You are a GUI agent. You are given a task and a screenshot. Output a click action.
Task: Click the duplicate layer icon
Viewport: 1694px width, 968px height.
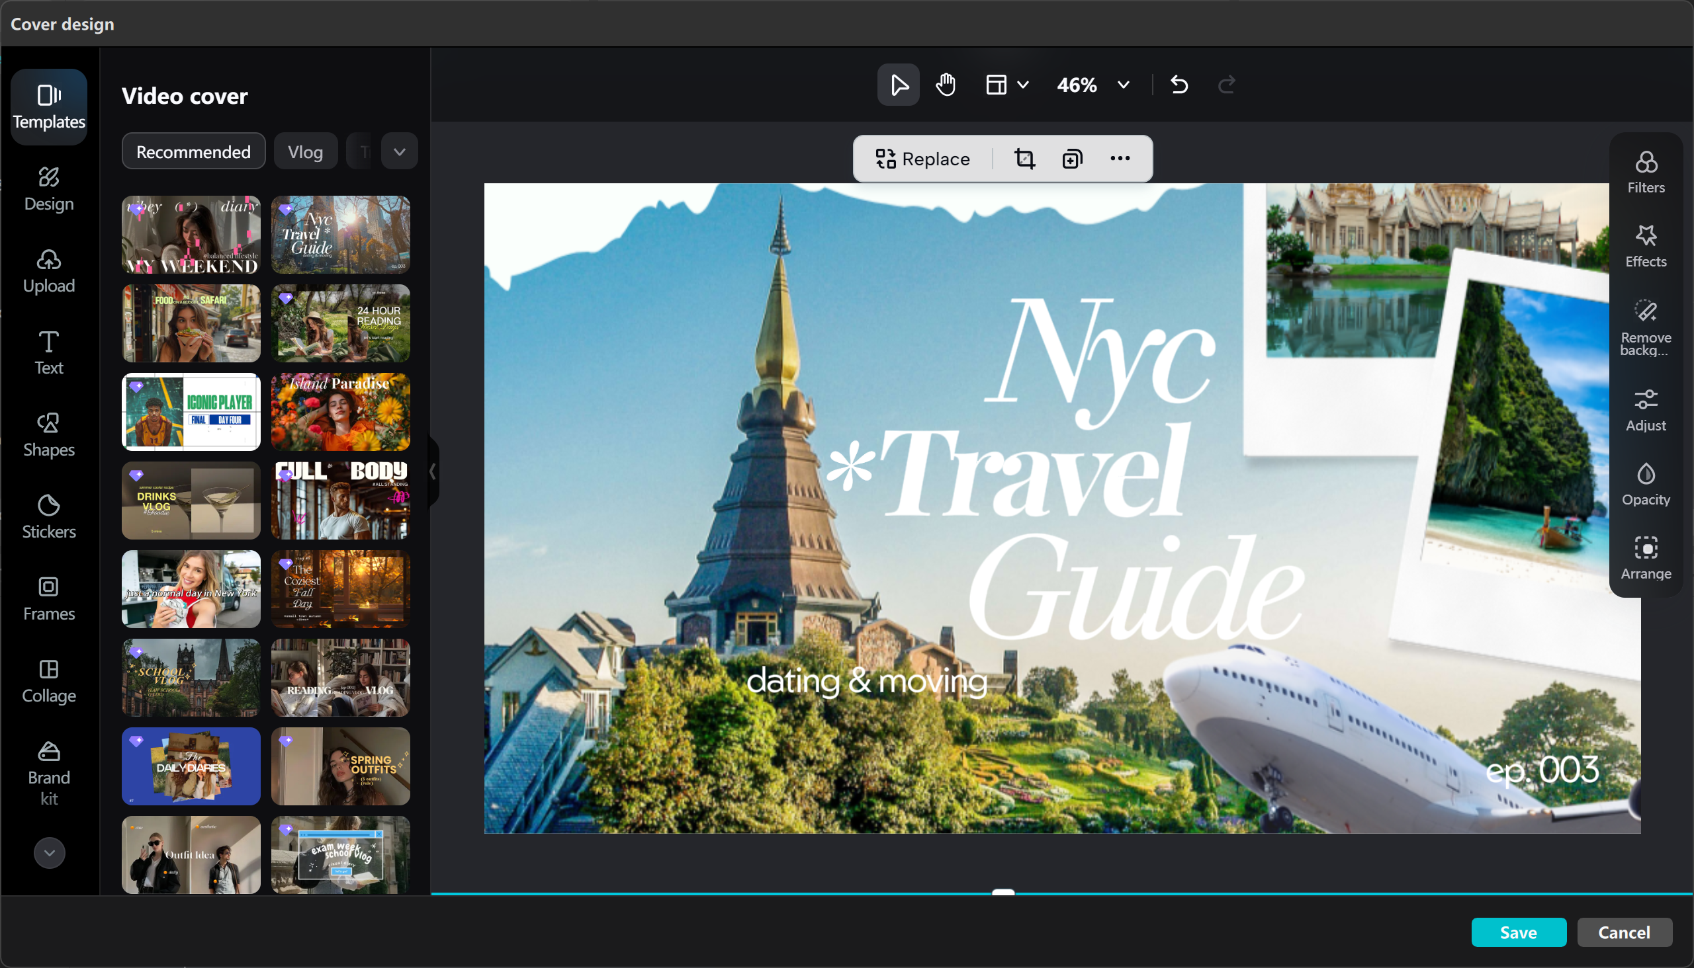1072,159
